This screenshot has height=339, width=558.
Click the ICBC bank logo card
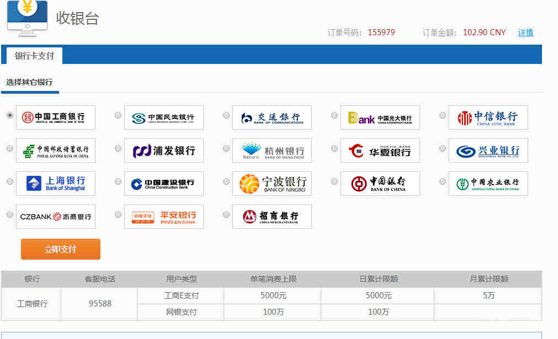pyautogui.click(x=56, y=117)
